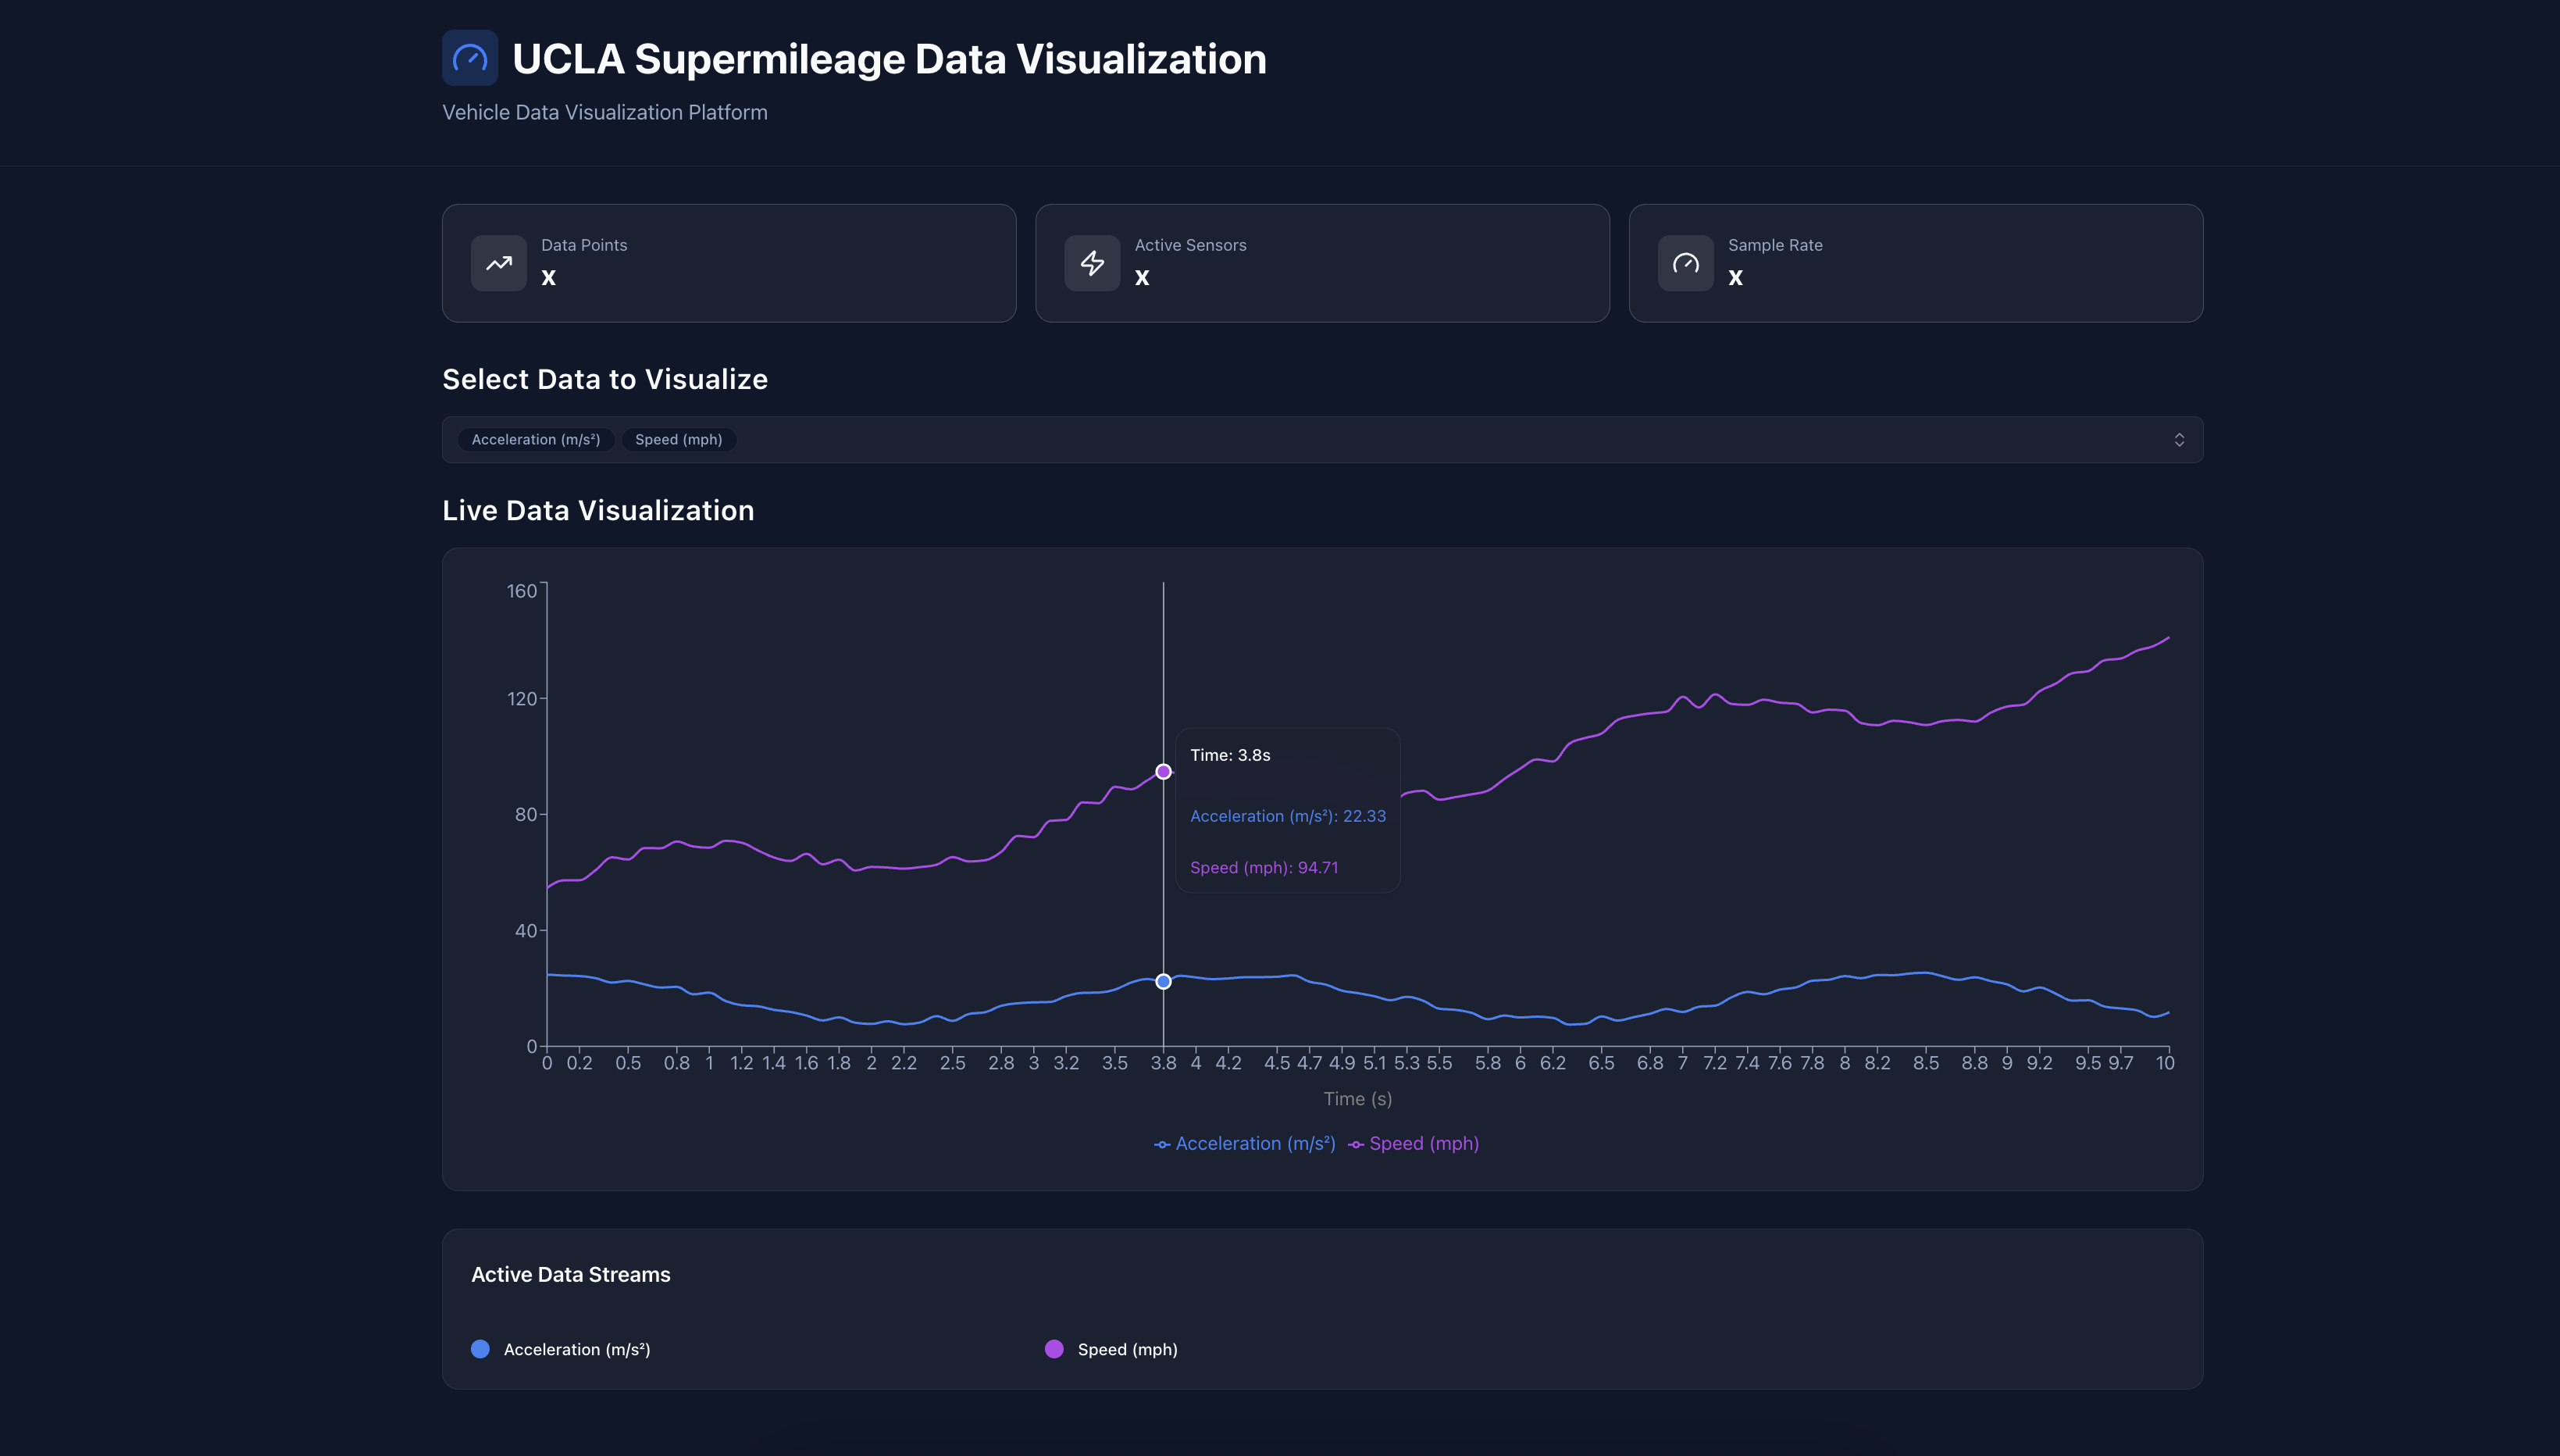The width and height of the screenshot is (2560, 1456).
Task: Click purple Speed legend marker icon
Action: pyautogui.click(x=1356, y=1144)
